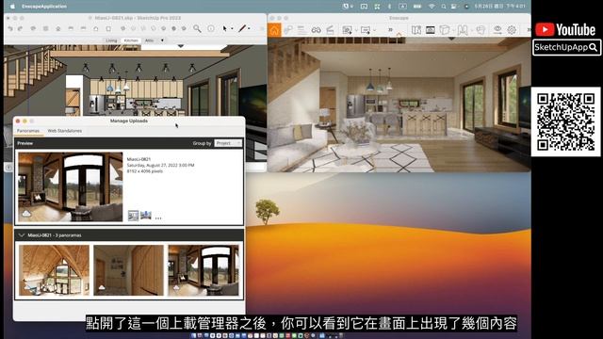Switch to the Panoramas tab

(28, 131)
